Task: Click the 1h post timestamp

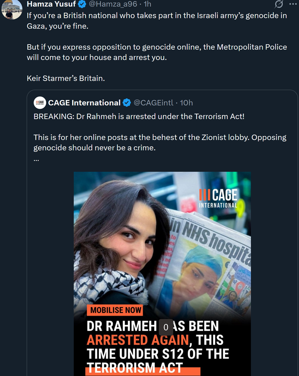Action: (x=147, y=4)
